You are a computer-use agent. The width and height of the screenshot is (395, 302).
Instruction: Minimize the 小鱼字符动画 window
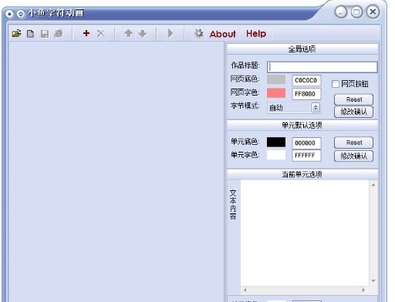tap(341, 12)
